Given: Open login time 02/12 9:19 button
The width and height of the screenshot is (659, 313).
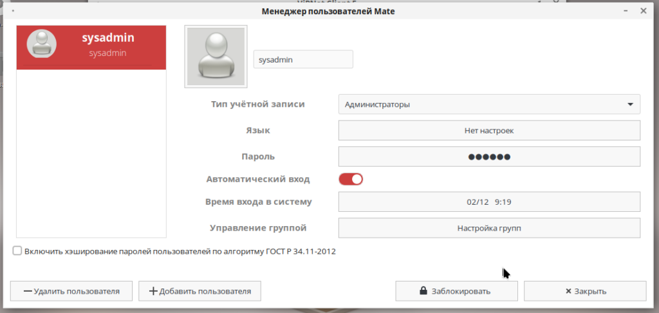Looking at the screenshot, I should click(x=489, y=202).
